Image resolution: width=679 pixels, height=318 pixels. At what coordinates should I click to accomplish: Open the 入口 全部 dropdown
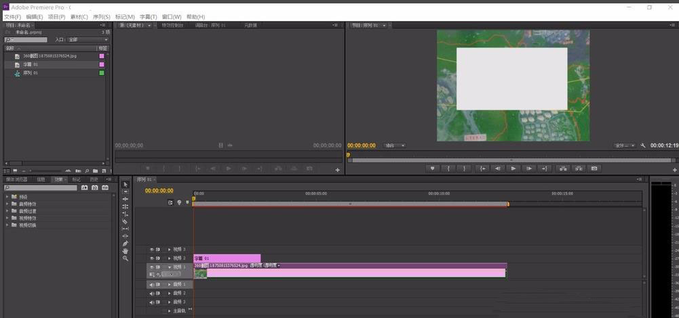pos(88,40)
